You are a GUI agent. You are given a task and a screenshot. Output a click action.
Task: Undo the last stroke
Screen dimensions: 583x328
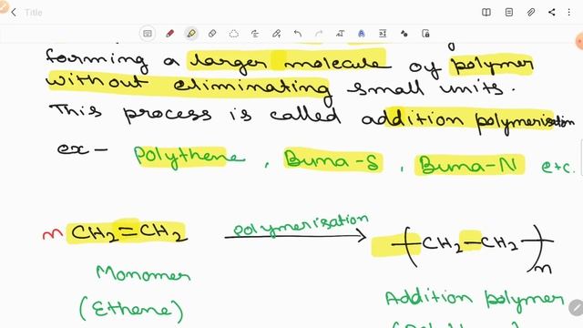pyautogui.click(x=298, y=34)
